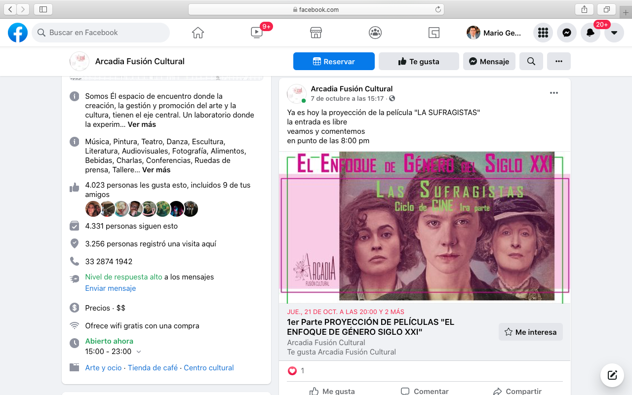
Task: Click Comentar under the post
Action: [x=425, y=391]
